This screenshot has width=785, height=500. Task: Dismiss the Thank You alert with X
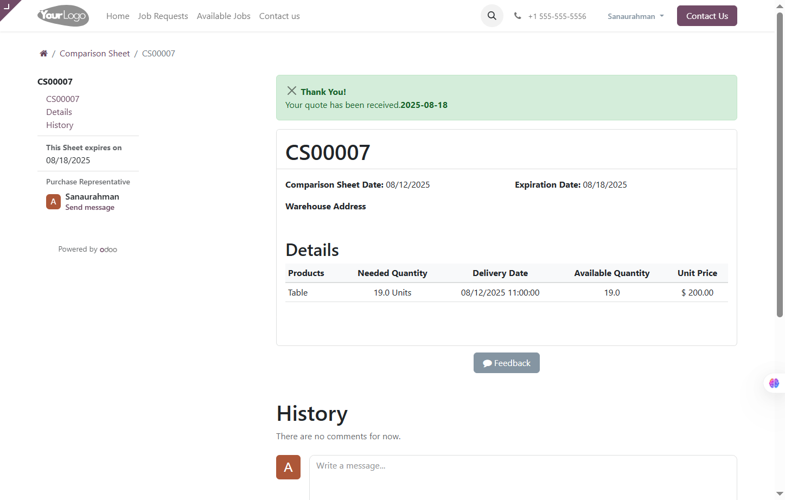(x=292, y=91)
